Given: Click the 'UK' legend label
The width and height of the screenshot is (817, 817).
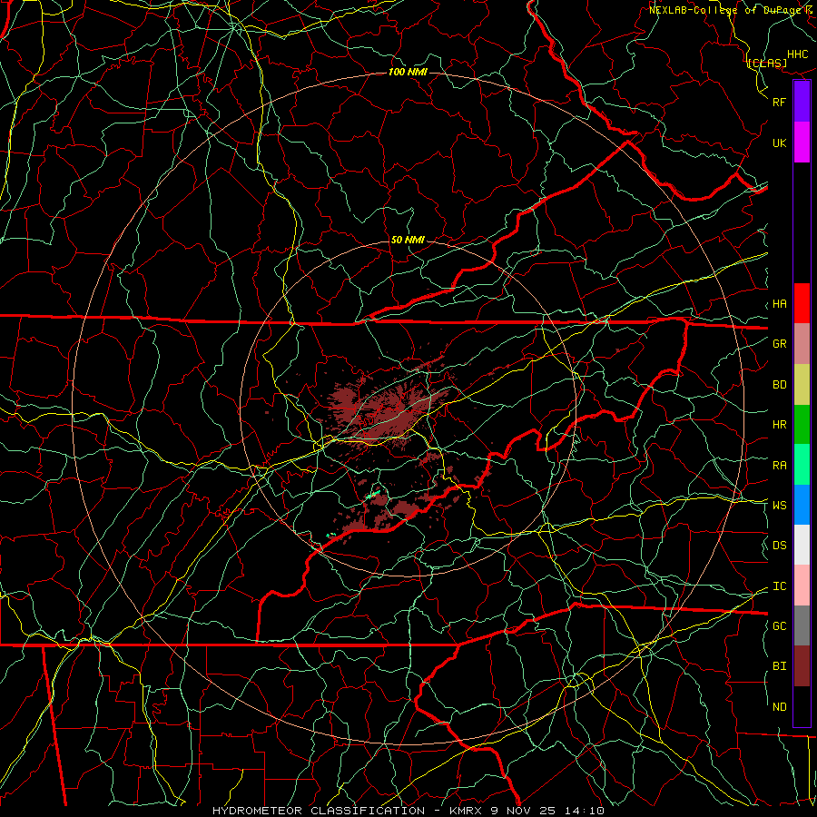Looking at the screenshot, I should 780,143.
